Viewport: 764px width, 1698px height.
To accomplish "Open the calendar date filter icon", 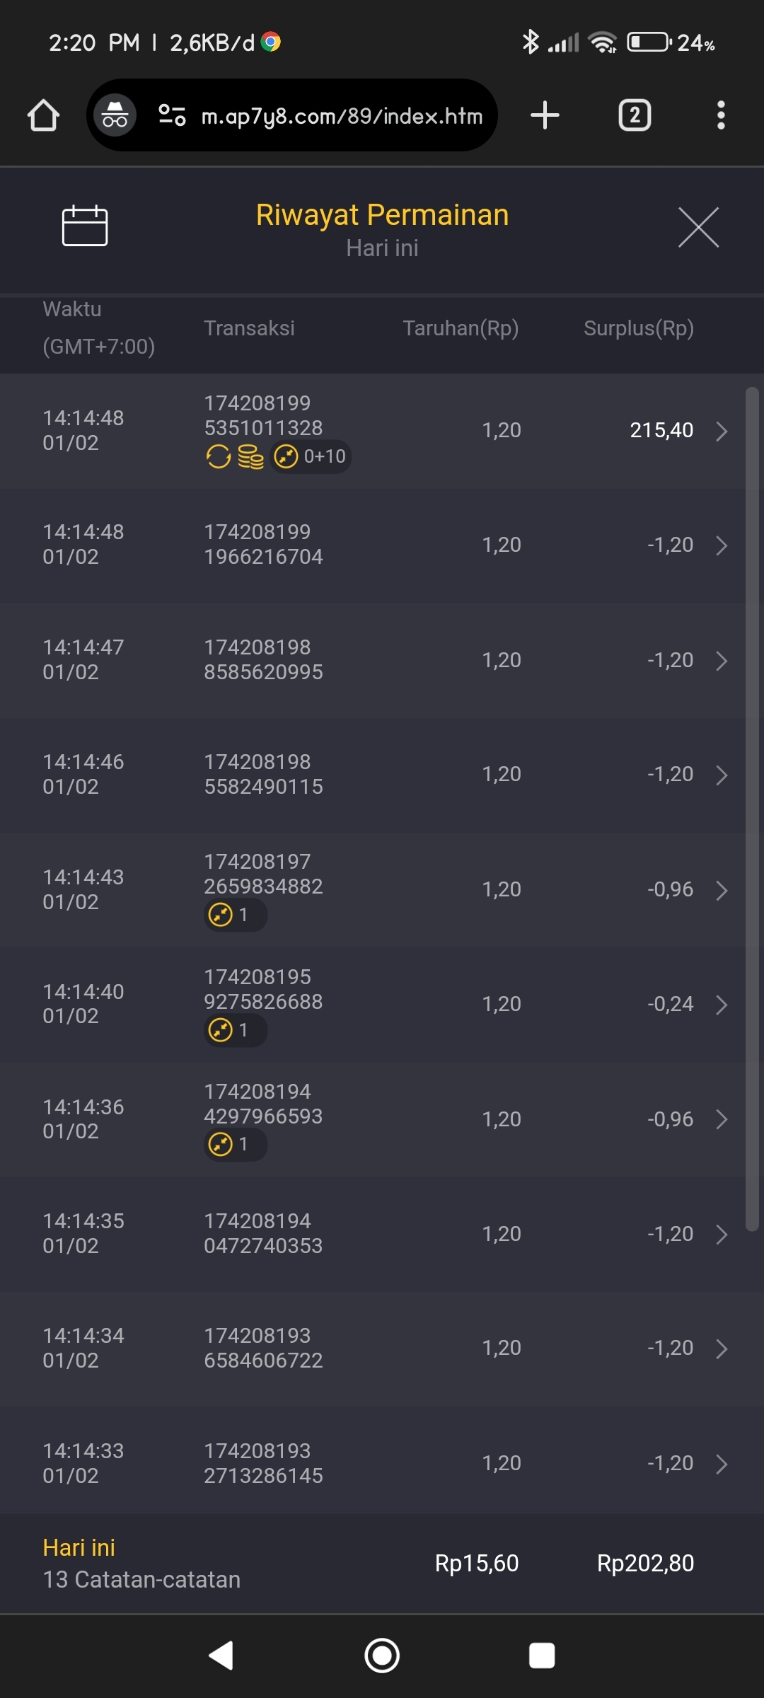I will [x=85, y=226].
